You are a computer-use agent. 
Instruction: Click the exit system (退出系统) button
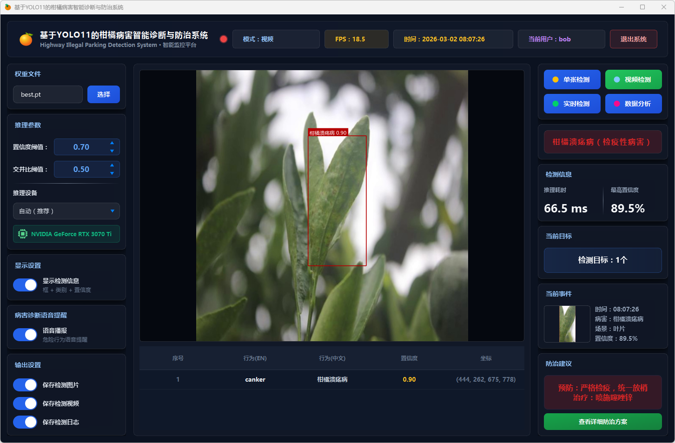click(633, 39)
